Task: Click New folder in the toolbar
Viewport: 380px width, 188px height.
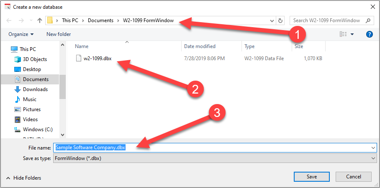Action: 59,34
